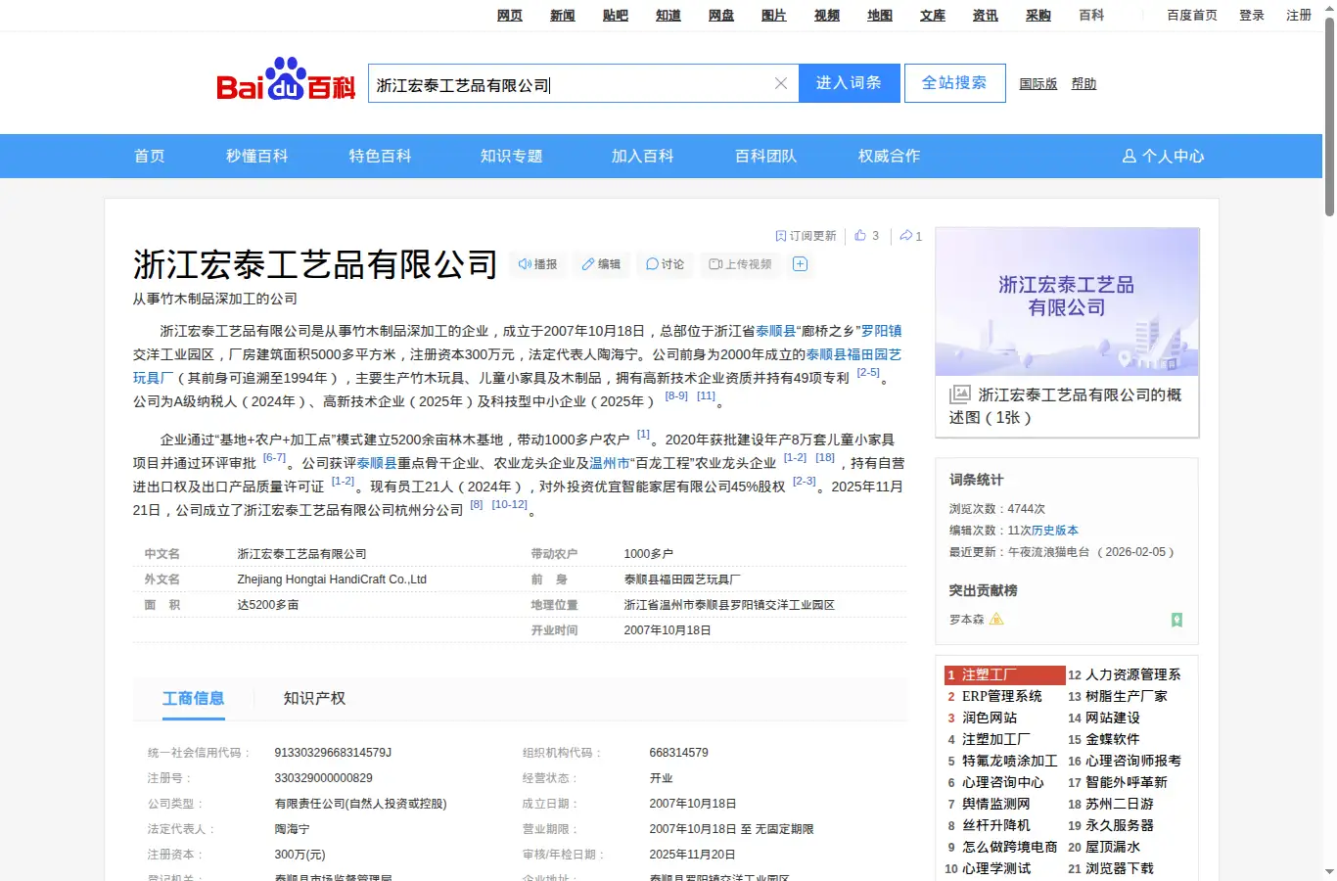Click the 编辑 edit pencil button

[601, 264]
